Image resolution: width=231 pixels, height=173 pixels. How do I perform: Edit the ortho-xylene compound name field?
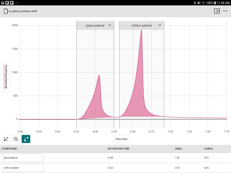23,168
